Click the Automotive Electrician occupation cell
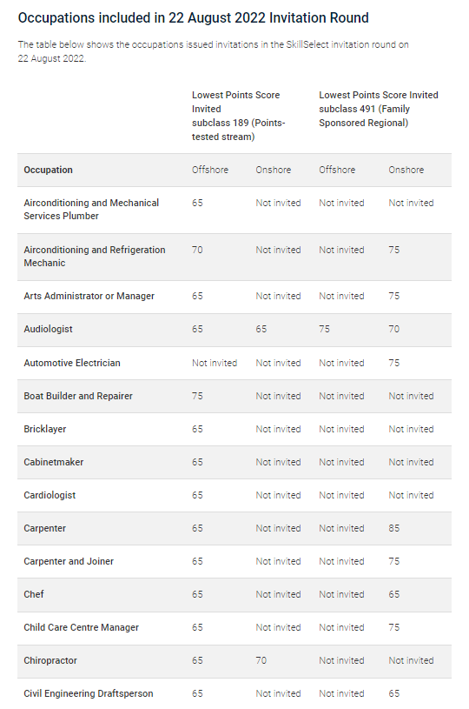 tap(72, 363)
